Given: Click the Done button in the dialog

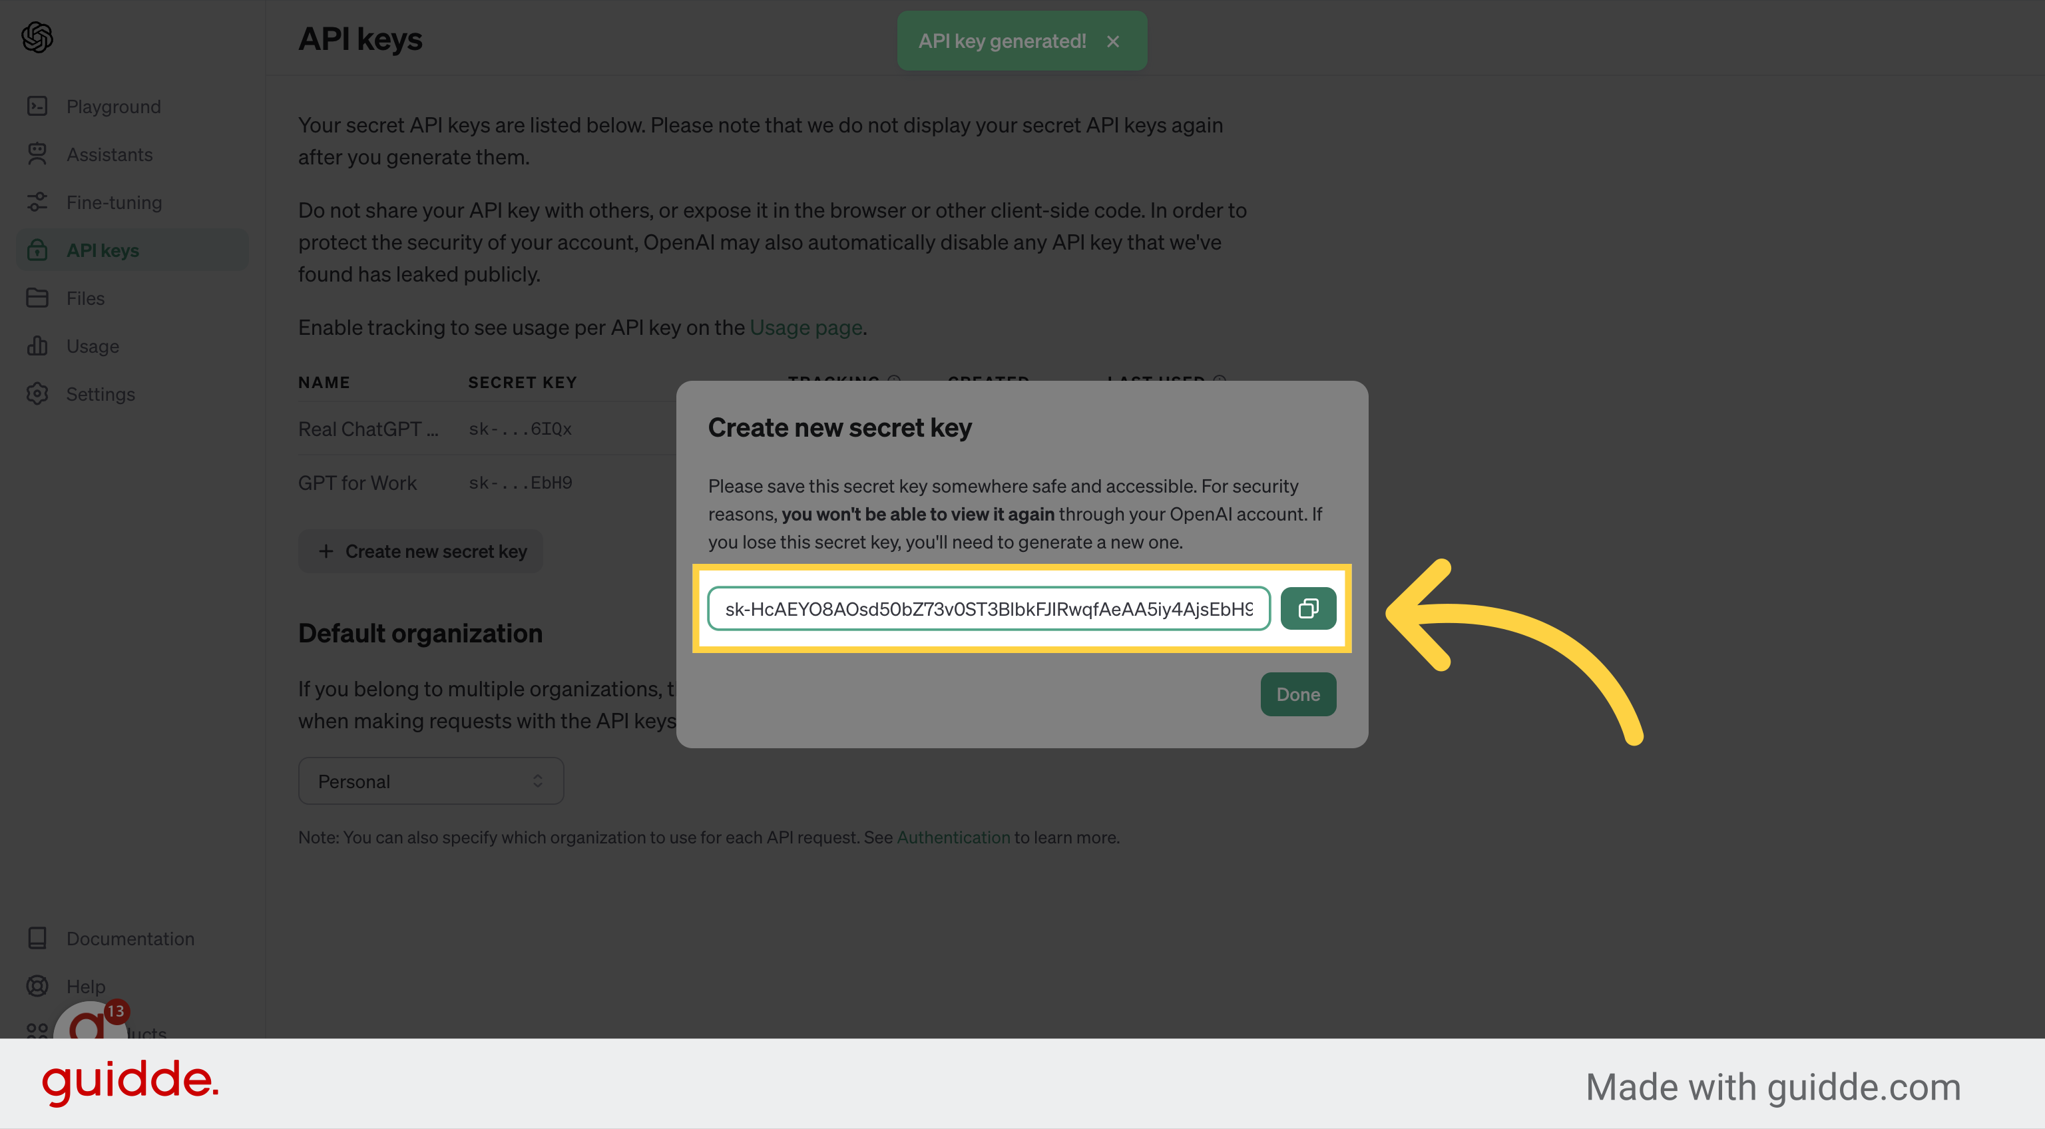Looking at the screenshot, I should point(1298,694).
